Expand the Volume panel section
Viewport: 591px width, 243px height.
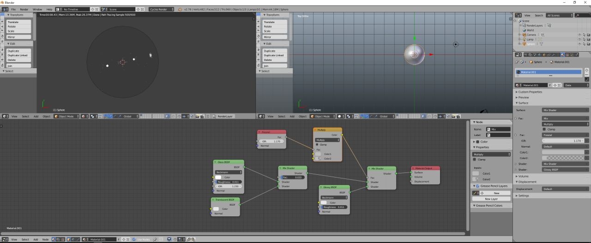pos(523,176)
